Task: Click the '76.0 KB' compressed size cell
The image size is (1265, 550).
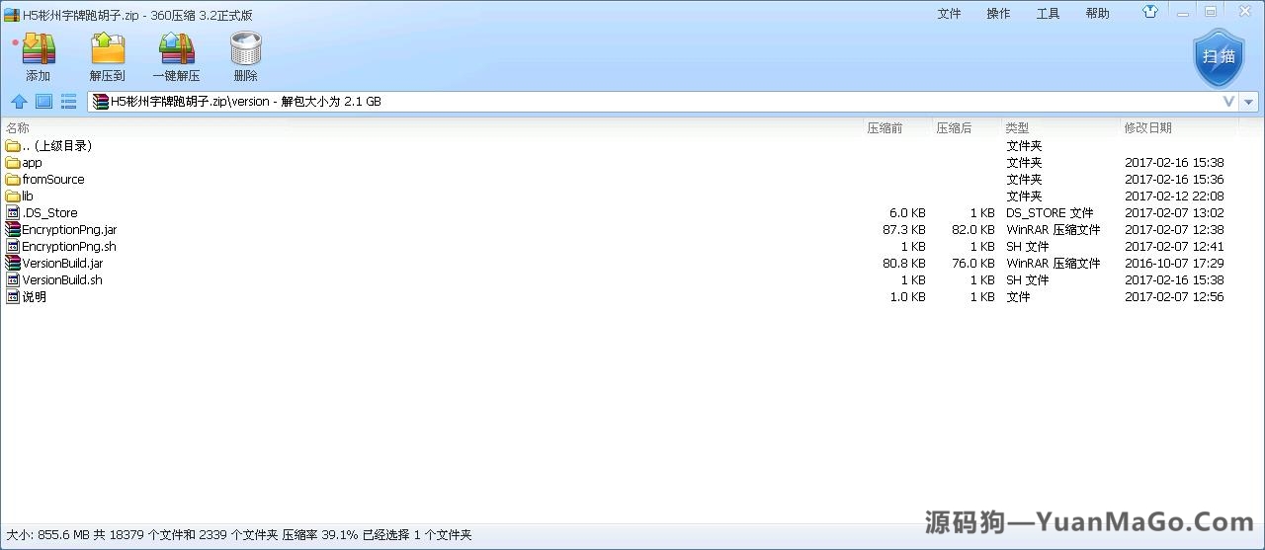Action: [973, 263]
